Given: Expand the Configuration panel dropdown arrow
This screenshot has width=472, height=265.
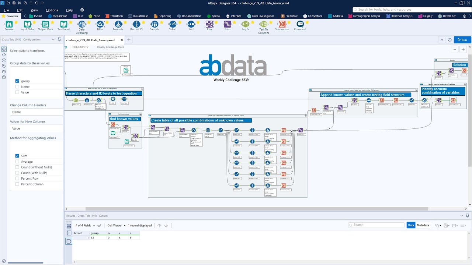Looking at the screenshot, I should coord(53,39).
